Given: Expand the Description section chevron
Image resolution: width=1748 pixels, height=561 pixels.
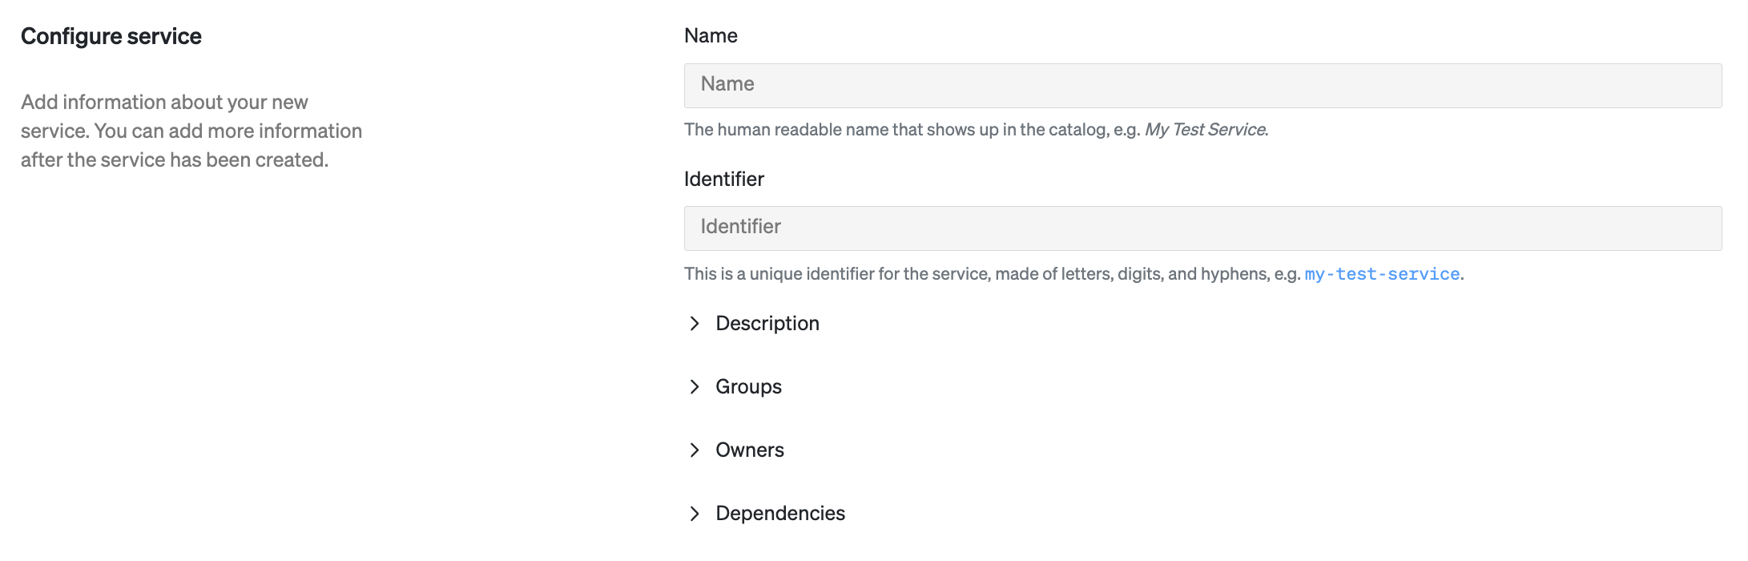Looking at the screenshot, I should 695,323.
